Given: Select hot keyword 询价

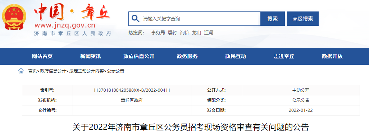Looking at the screenshot, I should [184, 33].
